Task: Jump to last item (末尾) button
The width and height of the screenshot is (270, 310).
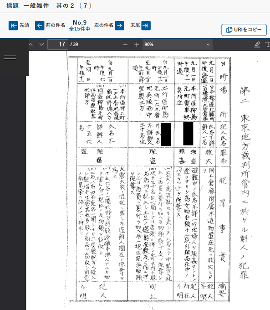Action: click(146, 26)
